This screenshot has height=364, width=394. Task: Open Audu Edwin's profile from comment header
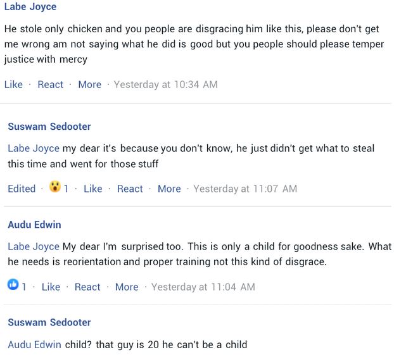(x=34, y=225)
